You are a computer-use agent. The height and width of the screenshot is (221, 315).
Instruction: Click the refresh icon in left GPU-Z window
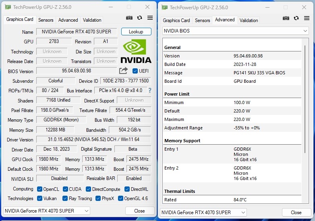tap(140, 18)
